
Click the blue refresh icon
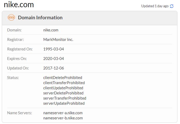point(172,6)
